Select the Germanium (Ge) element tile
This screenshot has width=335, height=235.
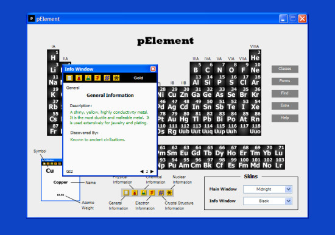208,93
